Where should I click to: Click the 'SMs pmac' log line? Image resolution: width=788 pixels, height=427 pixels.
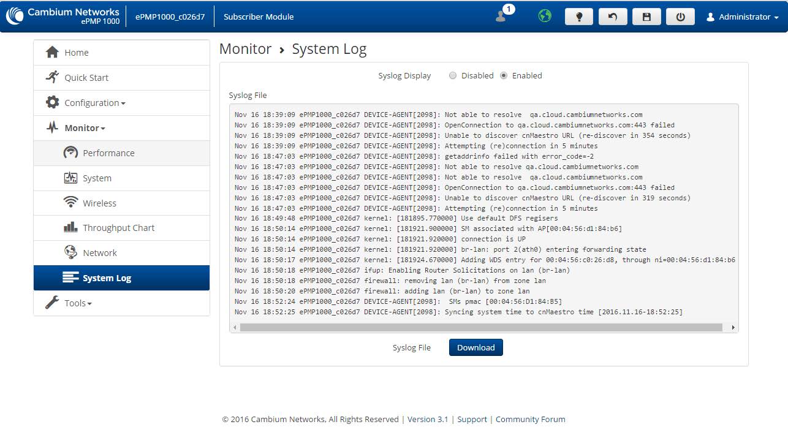click(398, 301)
